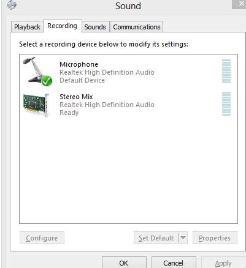Click the Microphone level meter bars
This screenshot has height=268, width=246.
click(226, 71)
